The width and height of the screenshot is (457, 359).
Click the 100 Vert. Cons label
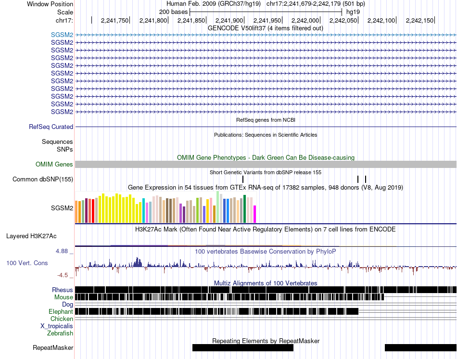(x=27, y=263)
